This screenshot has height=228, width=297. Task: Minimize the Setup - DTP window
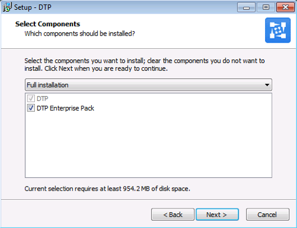pos(246,7)
